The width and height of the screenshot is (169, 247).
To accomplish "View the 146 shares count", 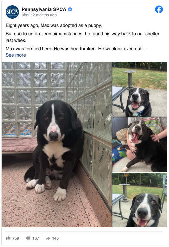I will click(x=55, y=238).
